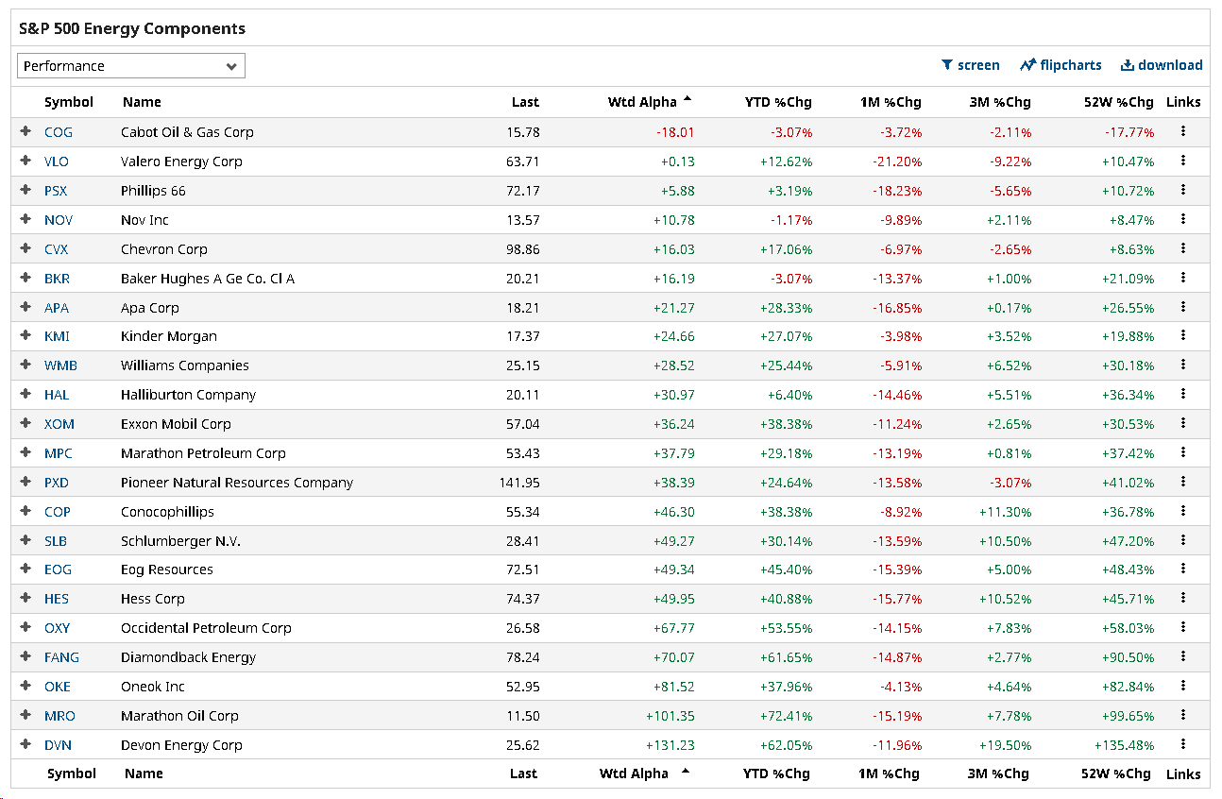Open links menu for Apa Corp

tap(1183, 308)
